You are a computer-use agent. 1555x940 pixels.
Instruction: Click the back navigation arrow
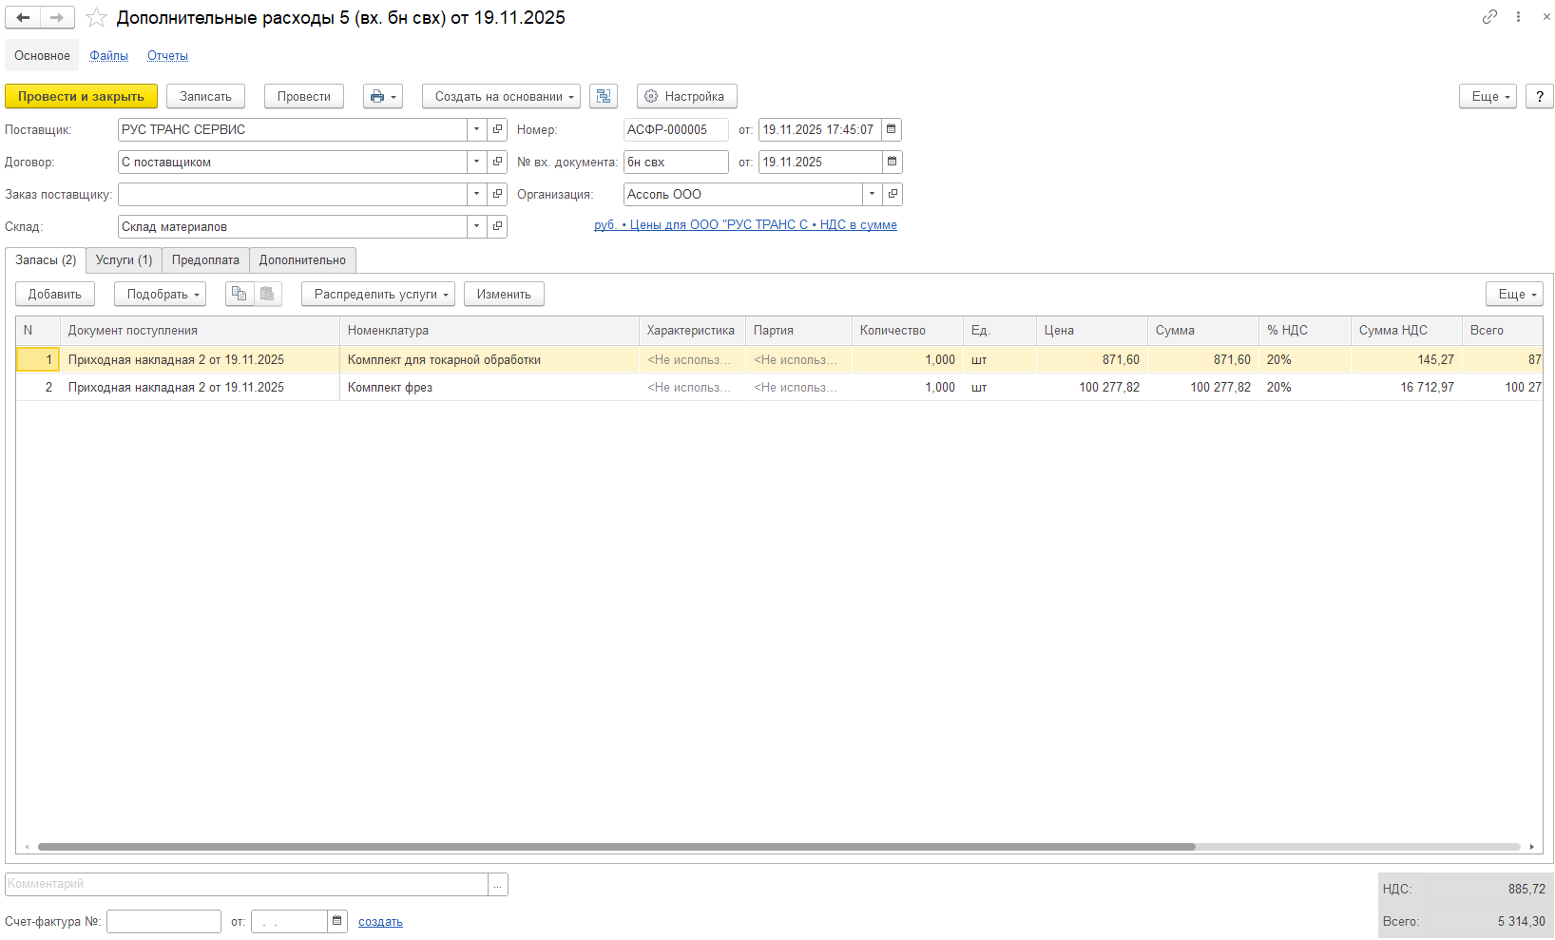click(x=23, y=18)
